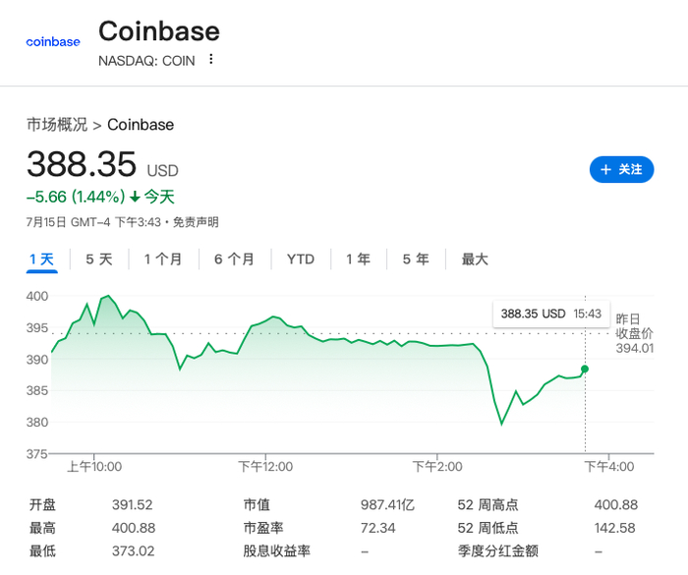The height and width of the screenshot is (575, 688).
Task: Follow the stock with 关注 button
Action: pyautogui.click(x=621, y=170)
